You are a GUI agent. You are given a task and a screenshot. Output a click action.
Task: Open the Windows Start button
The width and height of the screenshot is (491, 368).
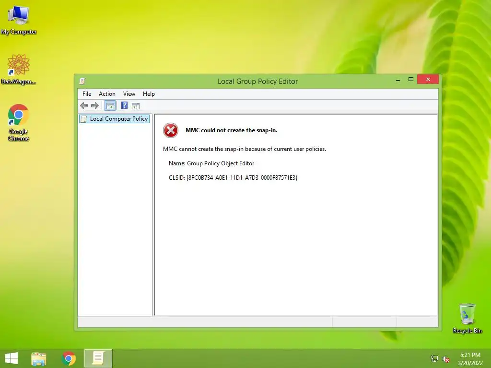(12, 358)
